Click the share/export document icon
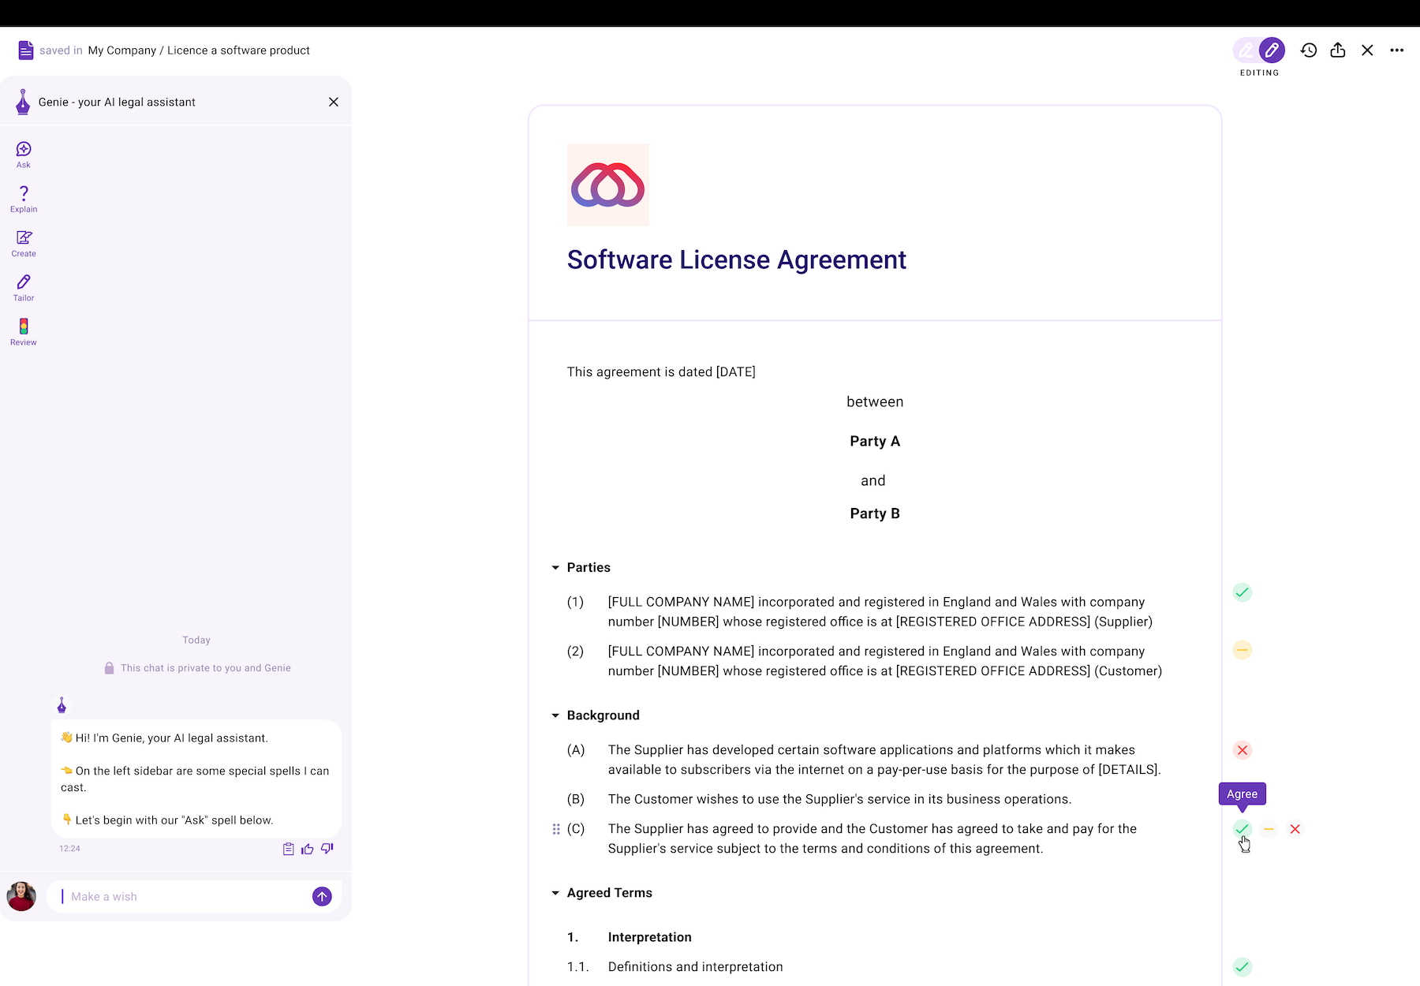The width and height of the screenshot is (1420, 986). [1338, 50]
